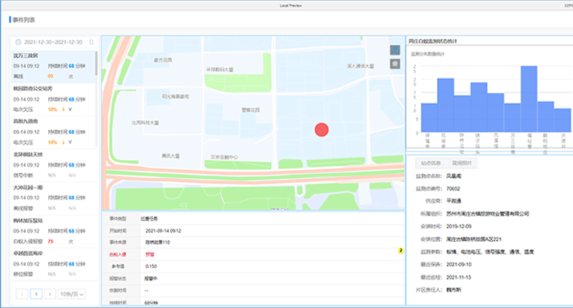Screen dimensions: 573x308
Task: Click the install location ending in A区221
Action: tap(474, 239)
